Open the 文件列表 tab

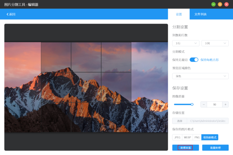[200, 14]
